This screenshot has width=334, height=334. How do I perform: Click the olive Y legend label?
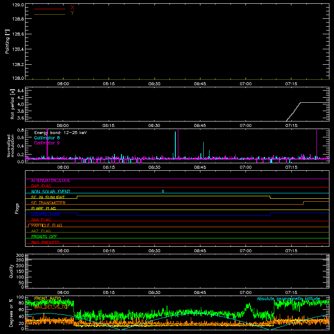tap(72, 13)
